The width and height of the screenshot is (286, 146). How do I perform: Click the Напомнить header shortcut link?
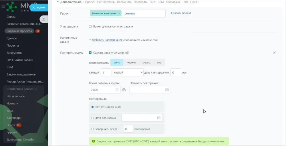tap(124, 2)
